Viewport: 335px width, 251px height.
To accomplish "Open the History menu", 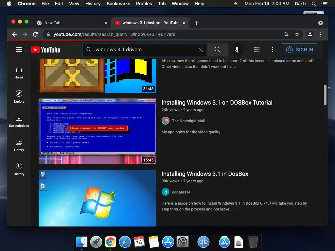I will point(93,4).
